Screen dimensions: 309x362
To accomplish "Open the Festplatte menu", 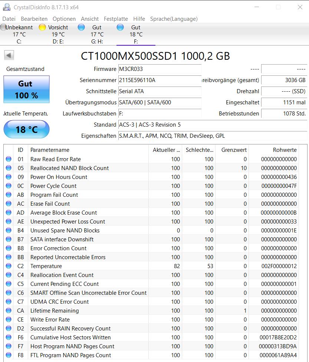I will pos(116,19).
